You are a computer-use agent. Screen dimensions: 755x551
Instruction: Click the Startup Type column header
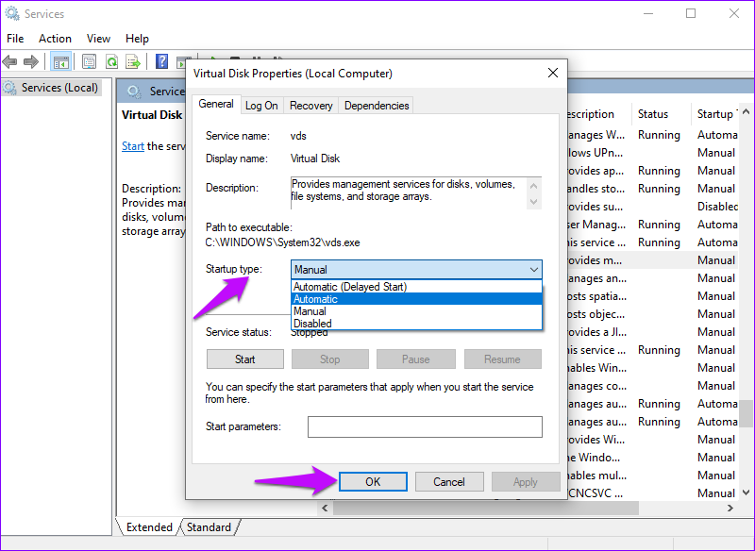tap(714, 114)
